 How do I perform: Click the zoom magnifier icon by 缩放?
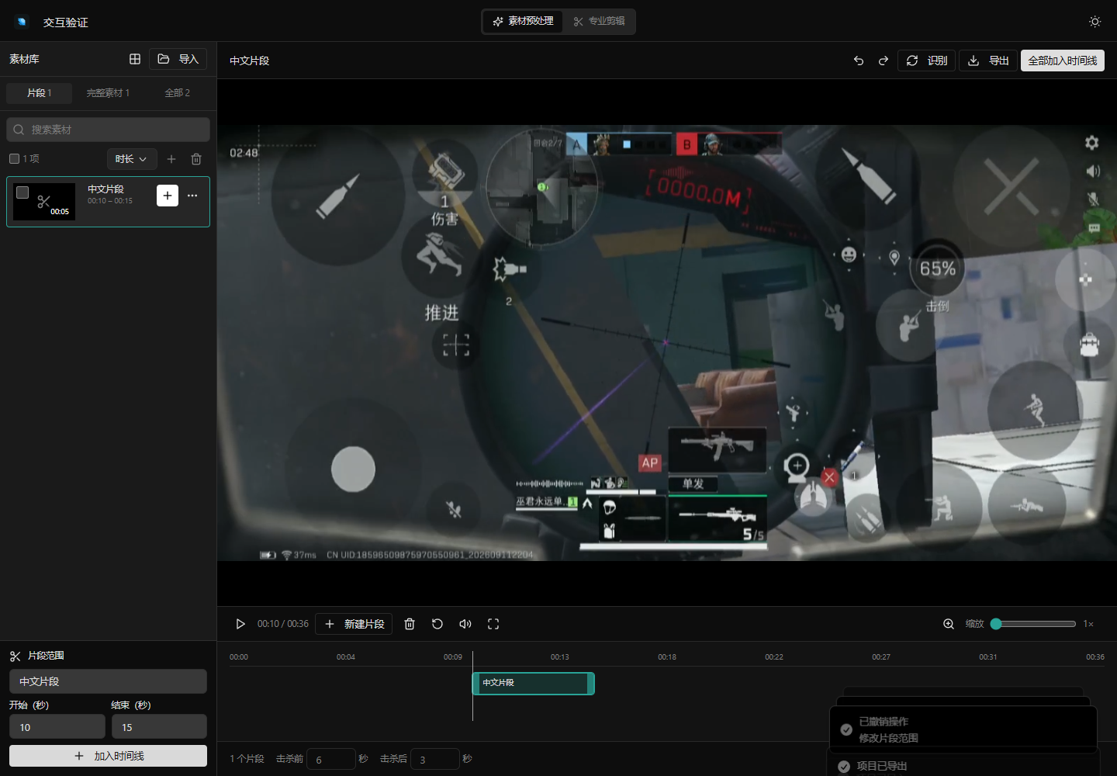949,624
